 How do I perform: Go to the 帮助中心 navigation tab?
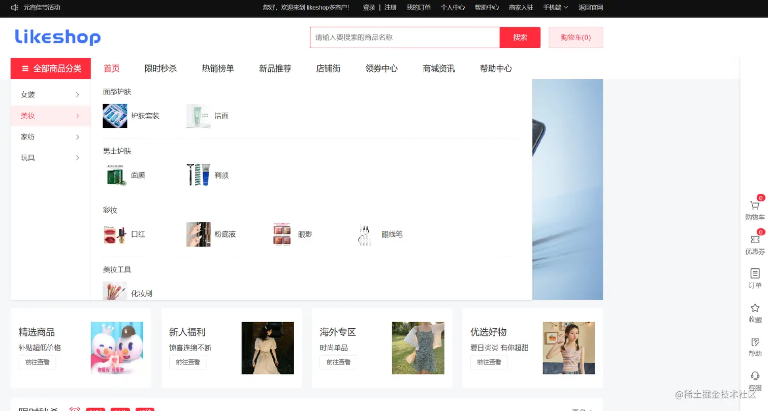[496, 68]
